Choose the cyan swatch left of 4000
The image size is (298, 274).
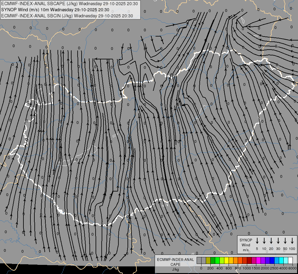click(x=281, y=261)
